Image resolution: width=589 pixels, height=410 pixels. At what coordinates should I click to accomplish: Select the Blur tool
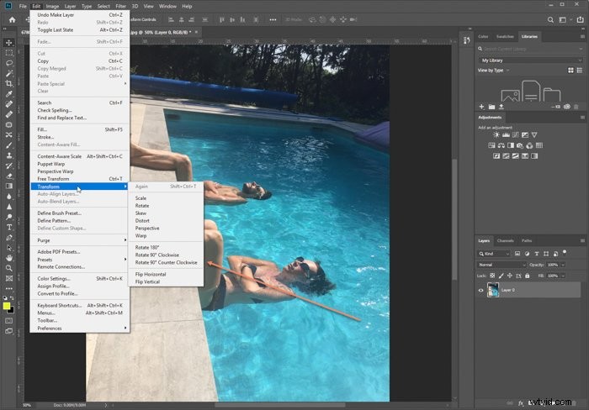9,197
